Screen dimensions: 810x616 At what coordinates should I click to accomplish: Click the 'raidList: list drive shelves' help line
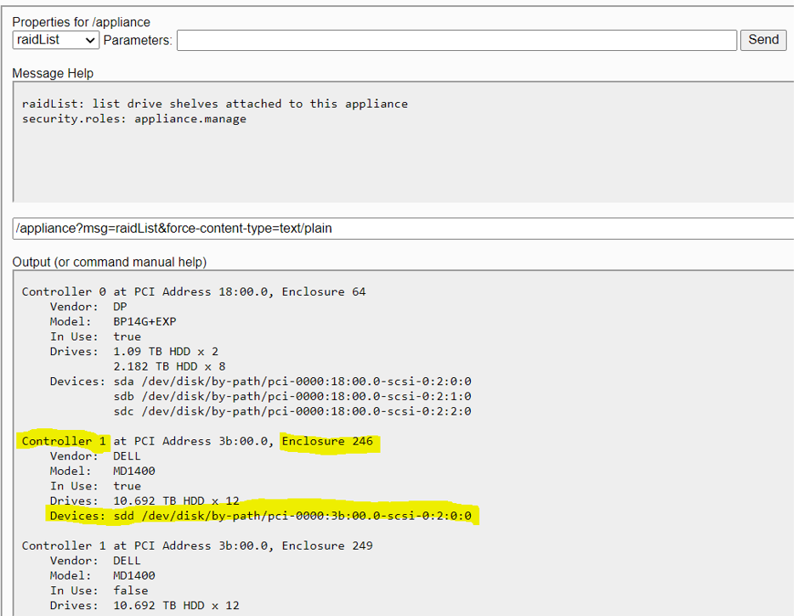[215, 104]
